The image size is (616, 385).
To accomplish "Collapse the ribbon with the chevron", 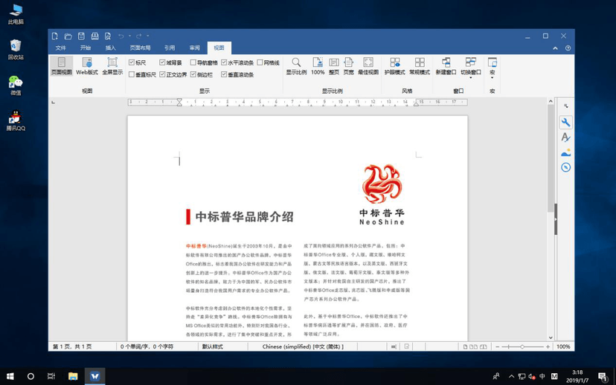I will pyautogui.click(x=555, y=48).
